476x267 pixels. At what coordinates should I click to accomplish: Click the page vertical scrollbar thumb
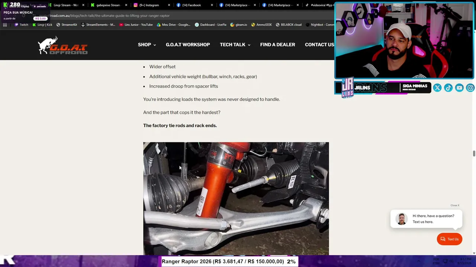coord(474,154)
